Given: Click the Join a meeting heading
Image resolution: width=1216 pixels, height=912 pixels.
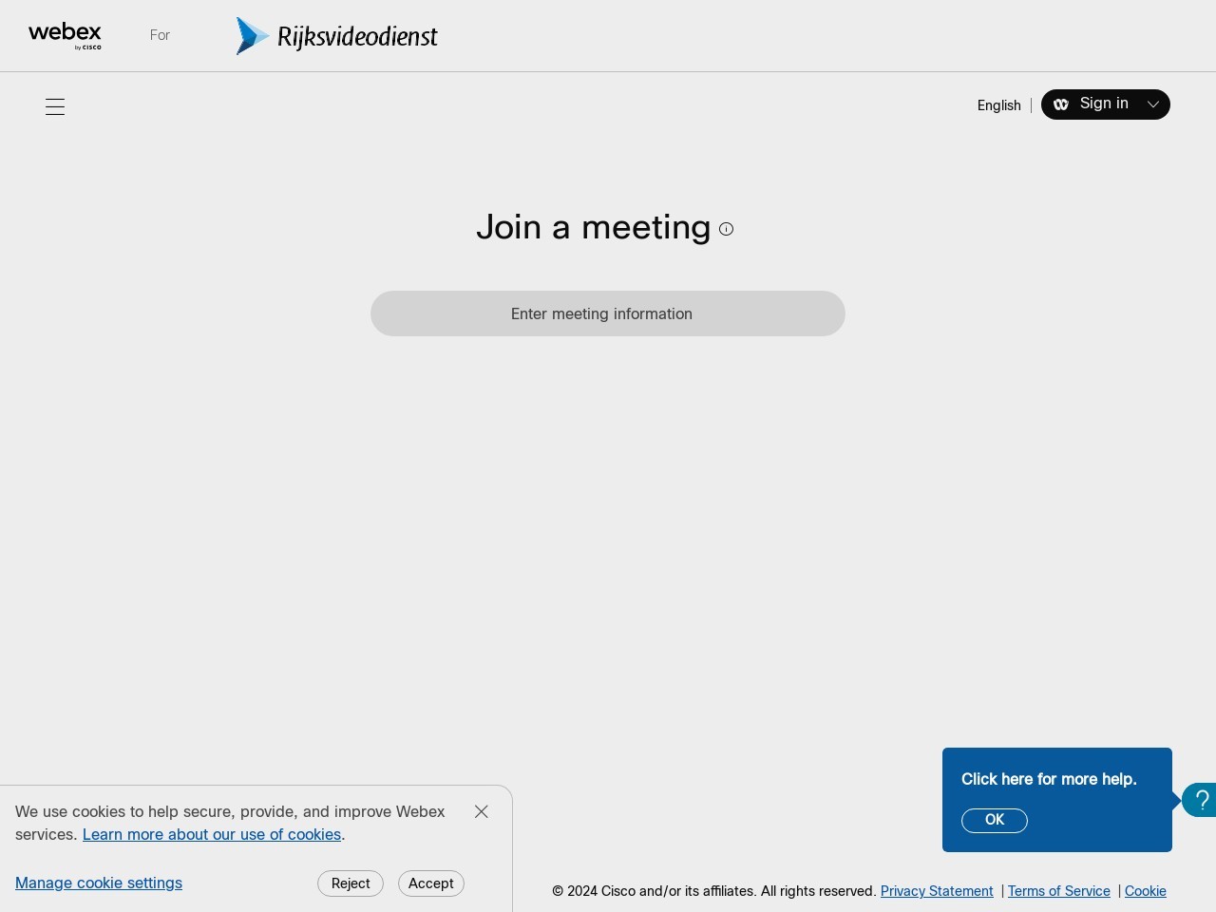Looking at the screenshot, I should click(x=594, y=228).
